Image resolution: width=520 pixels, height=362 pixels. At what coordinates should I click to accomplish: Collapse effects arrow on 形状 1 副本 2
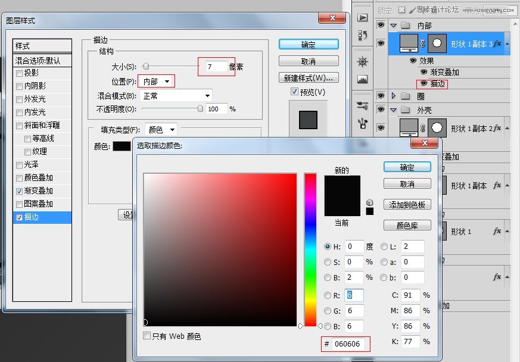(x=507, y=128)
